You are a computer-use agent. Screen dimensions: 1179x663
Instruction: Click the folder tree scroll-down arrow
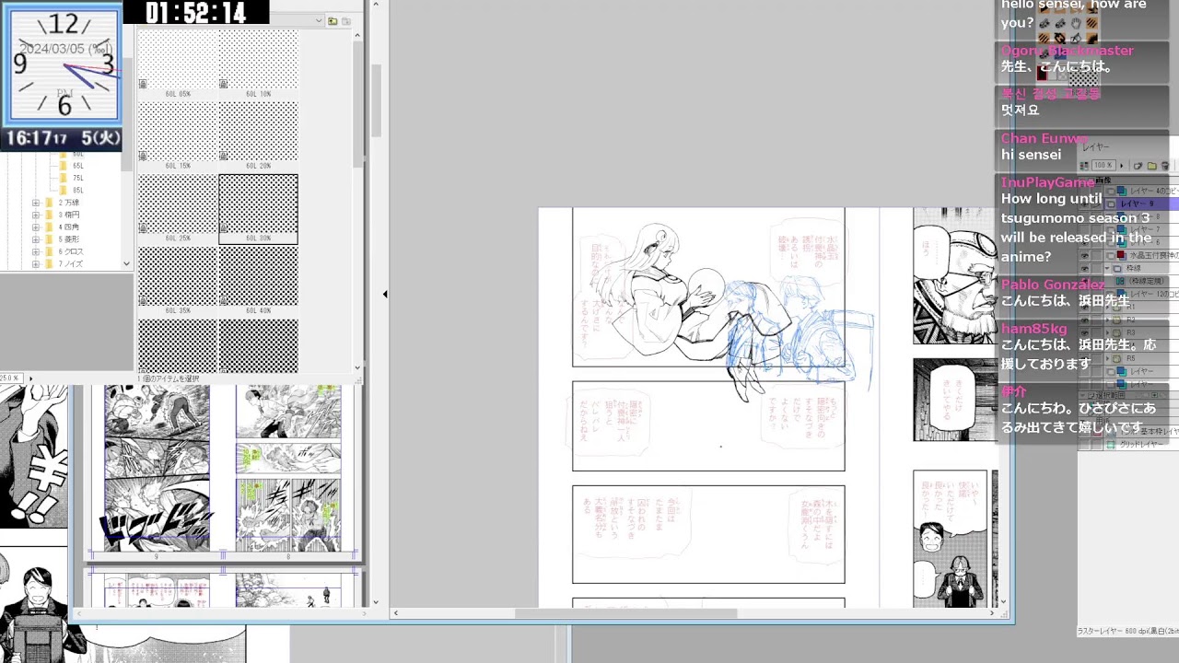pyautogui.click(x=127, y=264)
